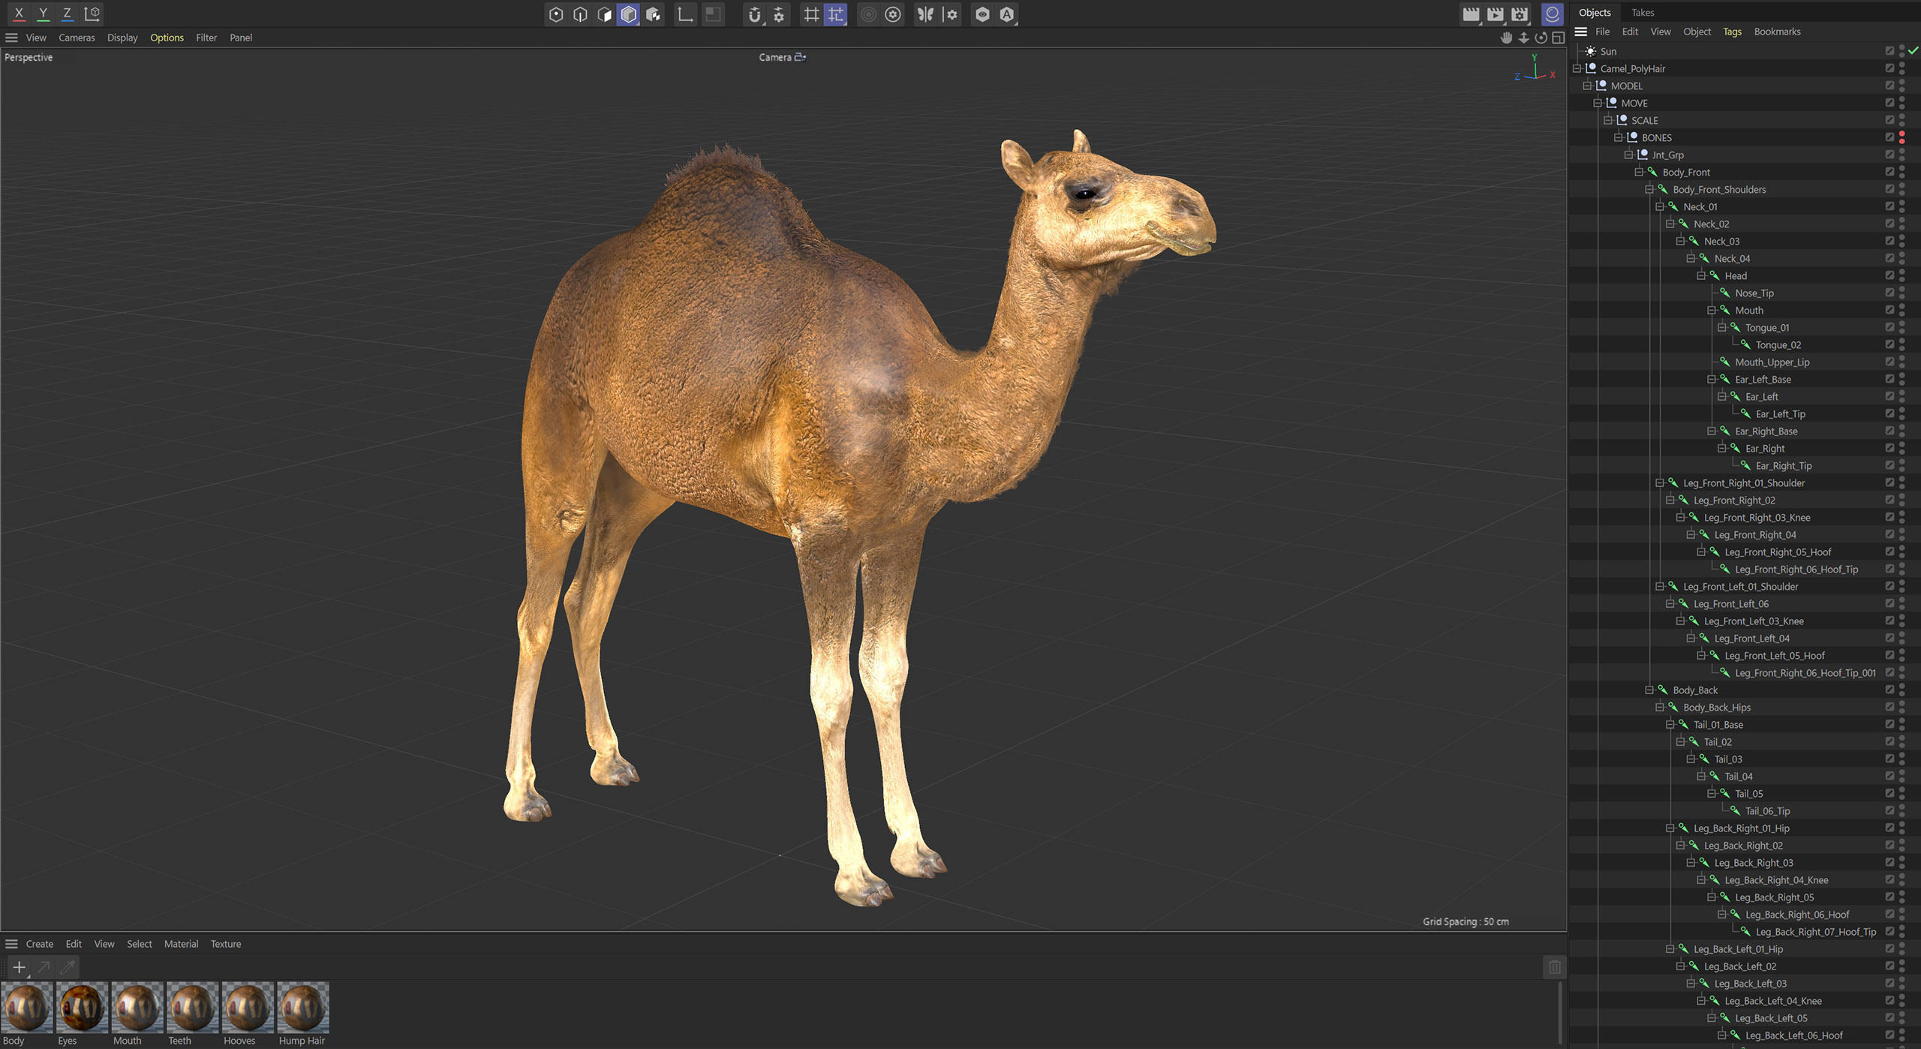This screenshot has height=1049, width=1921.
Task: Select Points mode in top toolbar
Action: click(x=556, y=14)
